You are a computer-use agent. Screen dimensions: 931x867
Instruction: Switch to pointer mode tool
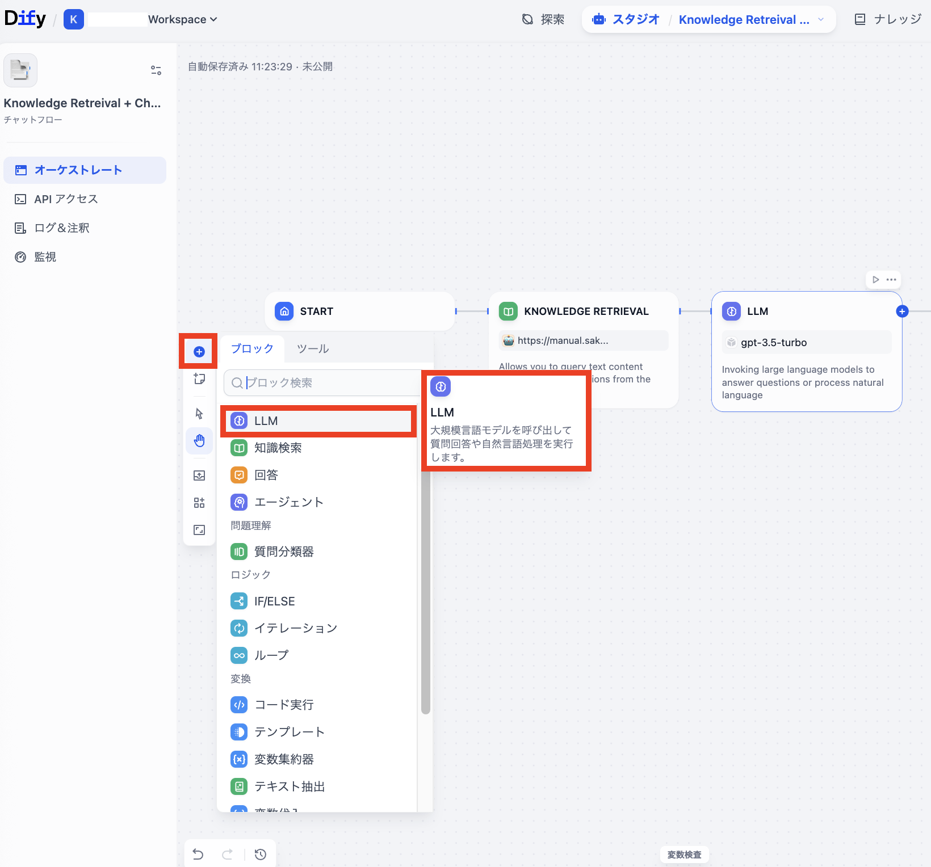tap(199, 414)
